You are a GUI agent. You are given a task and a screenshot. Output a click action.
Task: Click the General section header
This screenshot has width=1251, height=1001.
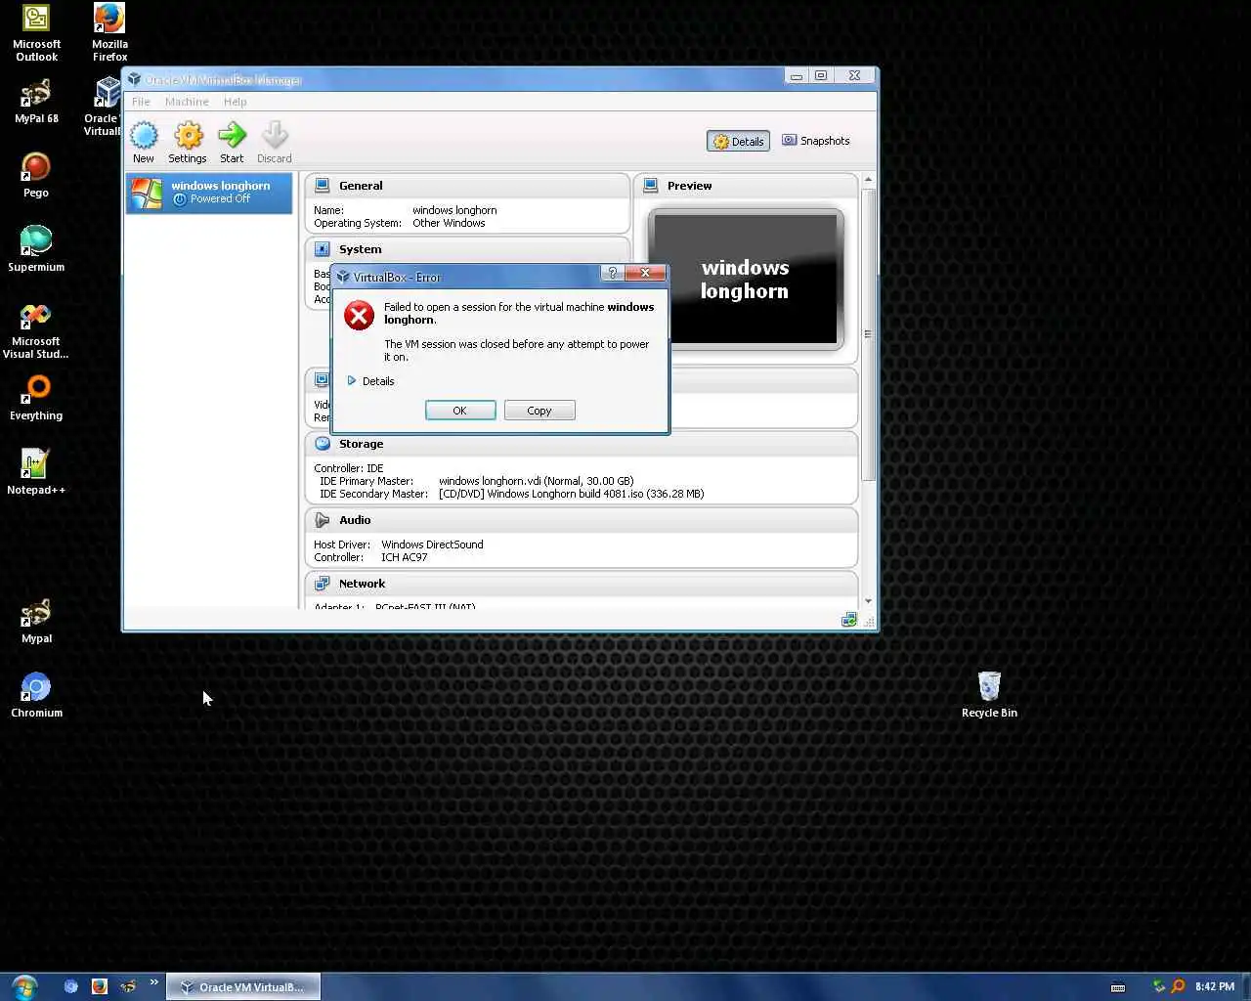coord(468,186)
